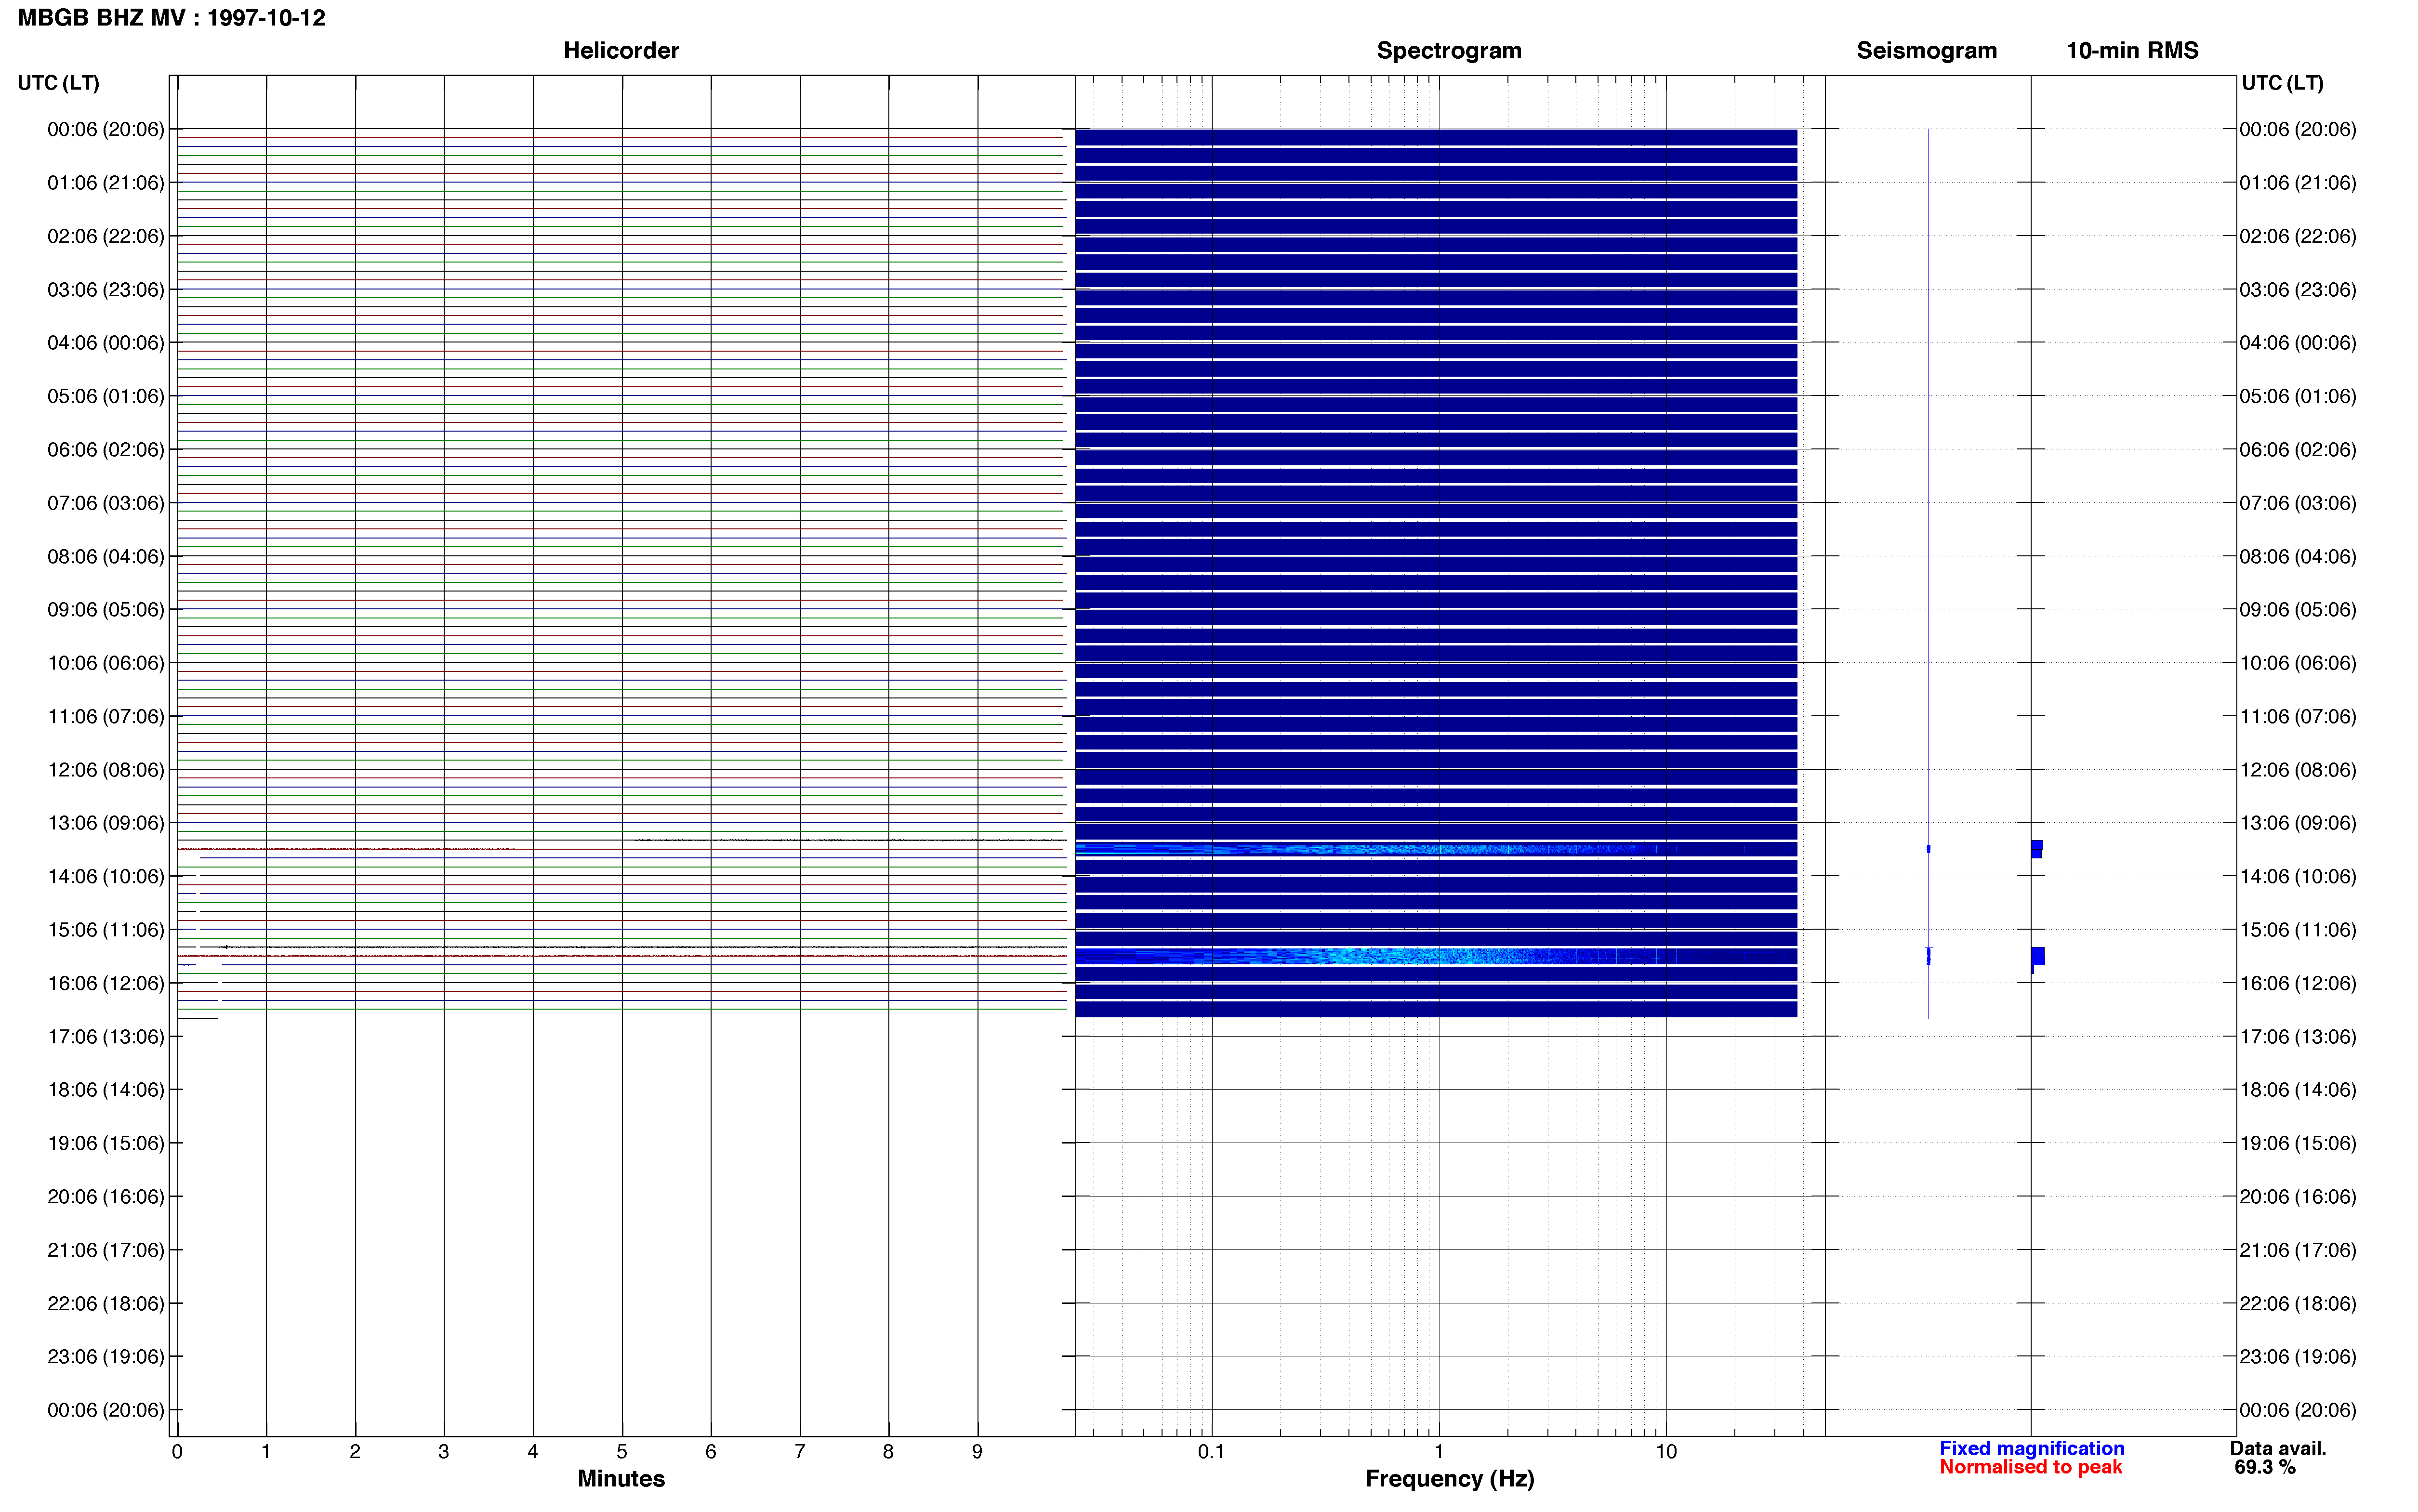Viewport: 2418px width, 1512px height.
Task: Click the Normalised to peak legend text
Action: [x=2030, y=1467]
